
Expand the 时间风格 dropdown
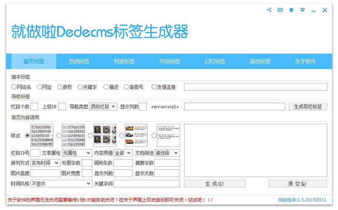[61, 184]
